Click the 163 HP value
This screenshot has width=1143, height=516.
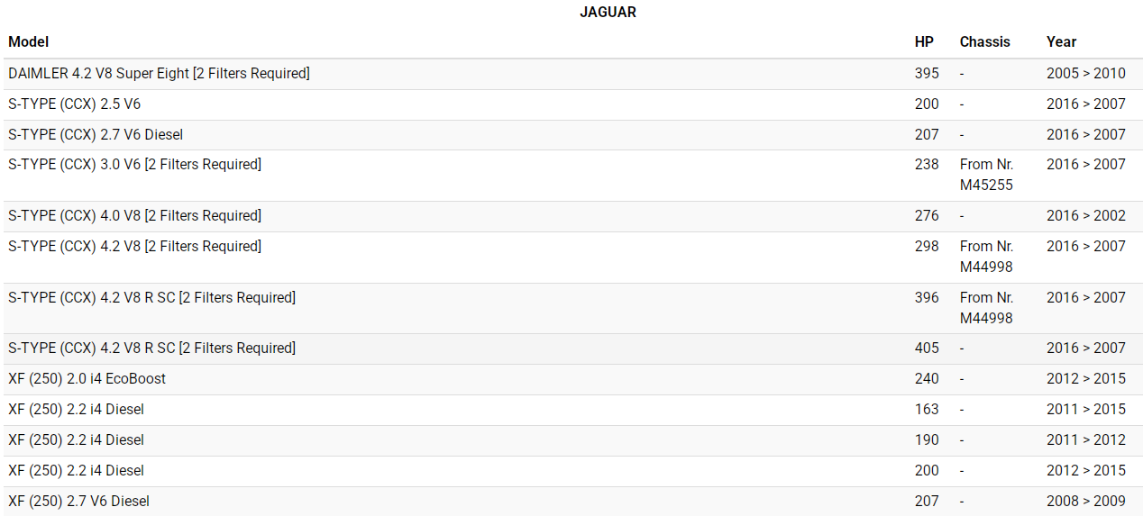[x=927, y=410]
